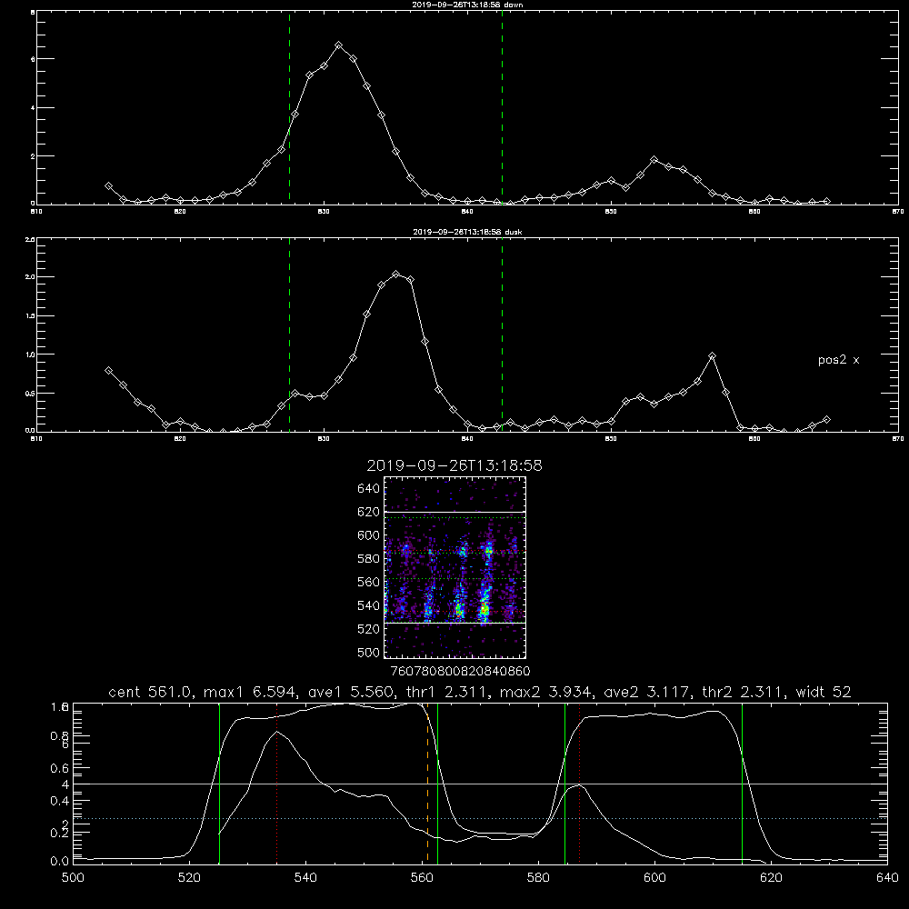
Task: Click the green vertical line near 563 in bottom plot
Action: (438, 783)
